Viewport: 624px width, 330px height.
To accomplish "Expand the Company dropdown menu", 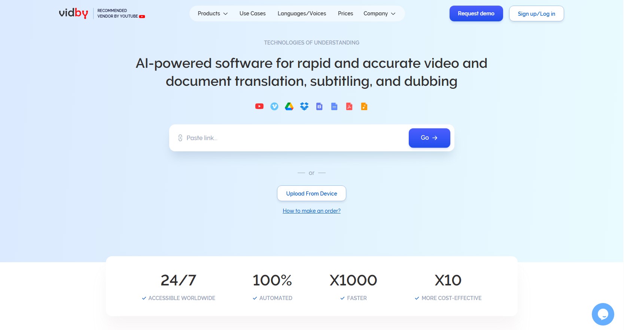I will 379,13.
